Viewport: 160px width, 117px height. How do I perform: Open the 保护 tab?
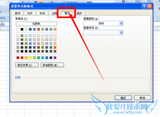pyautogui.click(x=79, y=13)
